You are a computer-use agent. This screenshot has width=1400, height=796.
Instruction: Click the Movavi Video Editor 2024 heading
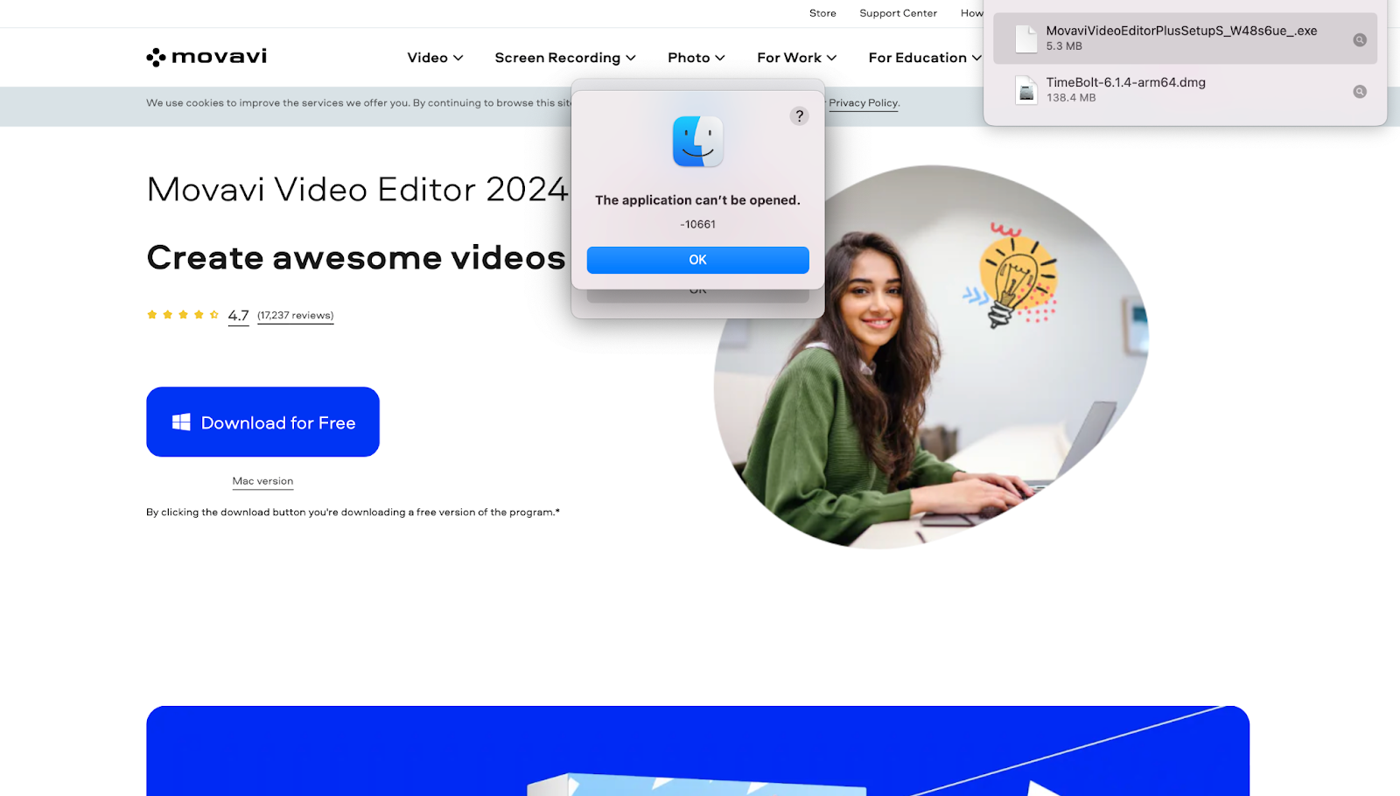tap(357, 189)
